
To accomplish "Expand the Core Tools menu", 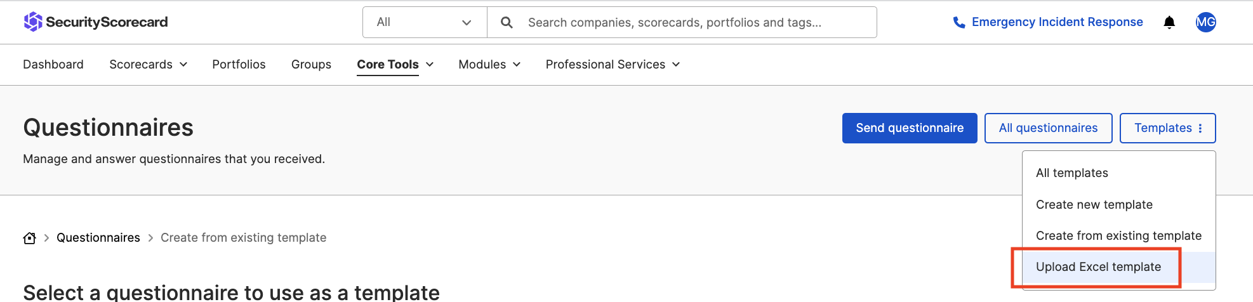I will point(395,65).
